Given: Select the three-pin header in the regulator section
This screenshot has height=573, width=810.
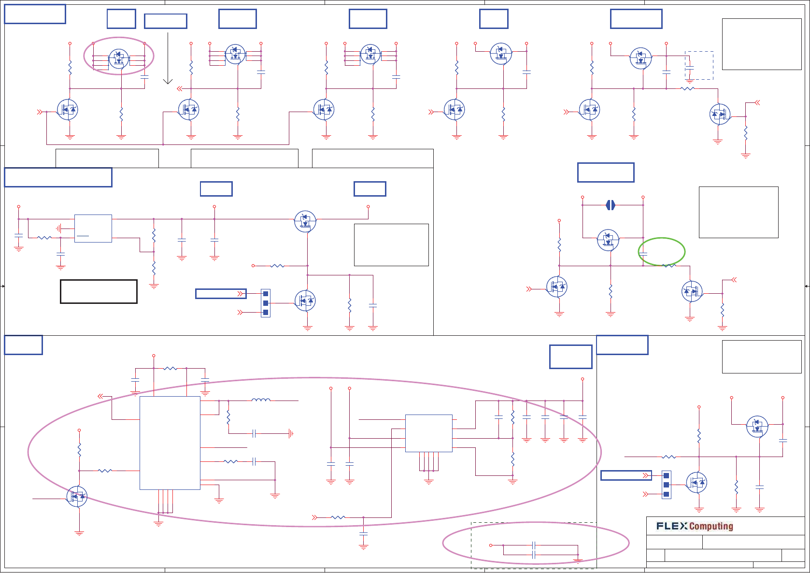Looking at the screenshot, I should pyautogui.click(x=266, y=303).
